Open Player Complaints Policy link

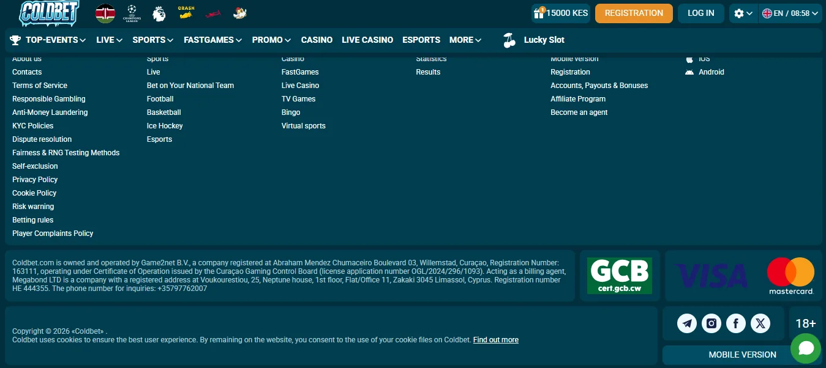point(53,234)
